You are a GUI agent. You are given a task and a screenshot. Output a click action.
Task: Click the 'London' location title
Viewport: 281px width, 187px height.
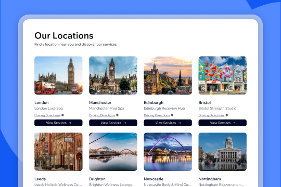(42, 102)
